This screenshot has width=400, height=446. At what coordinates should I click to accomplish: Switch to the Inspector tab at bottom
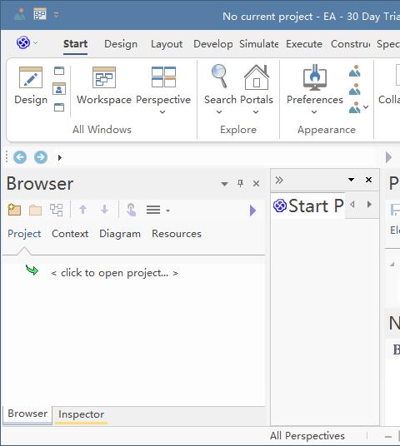click(x=81, y=414)
